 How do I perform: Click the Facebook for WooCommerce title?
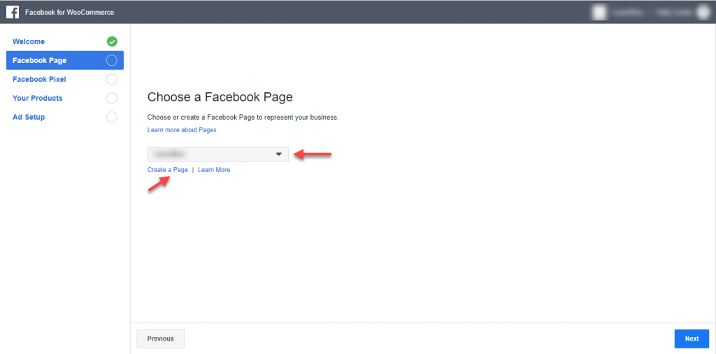pos(69,13)
